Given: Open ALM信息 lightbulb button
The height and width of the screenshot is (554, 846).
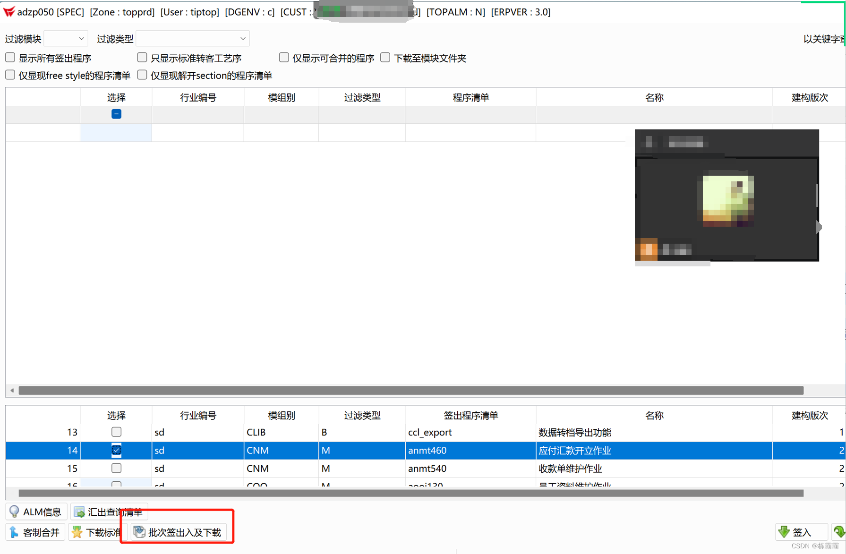Looking at the screenshot, I should click(36, 512).
